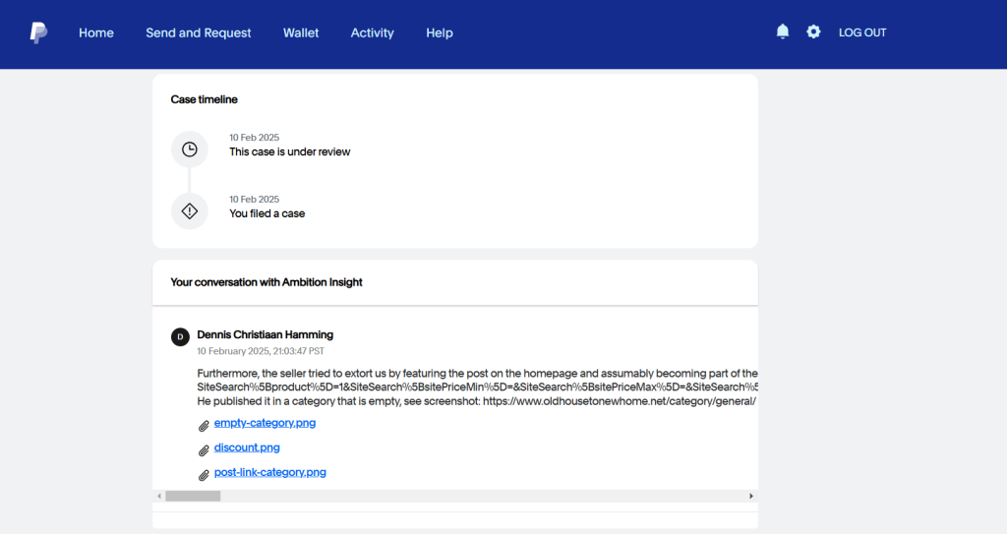Screen dimensions: 1007x534
Task: Click paperclip icon beside post-link-category.png
Action: pyautogui.click(x=204, y=475)
